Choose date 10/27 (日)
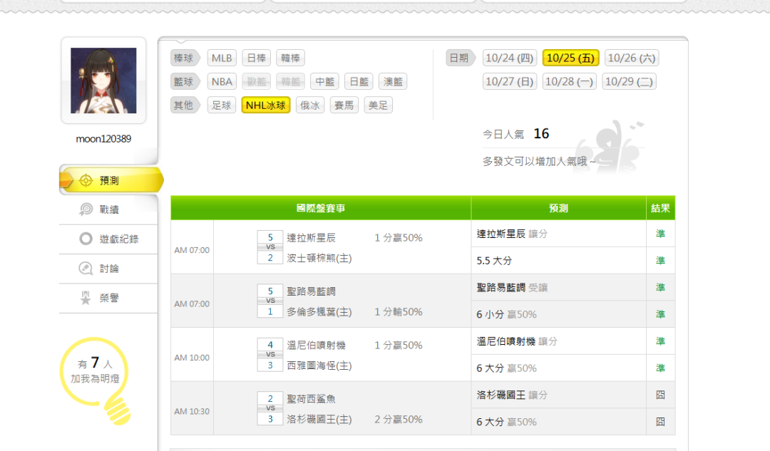Screen dimensions: 770x451 [x=510, y=81]
